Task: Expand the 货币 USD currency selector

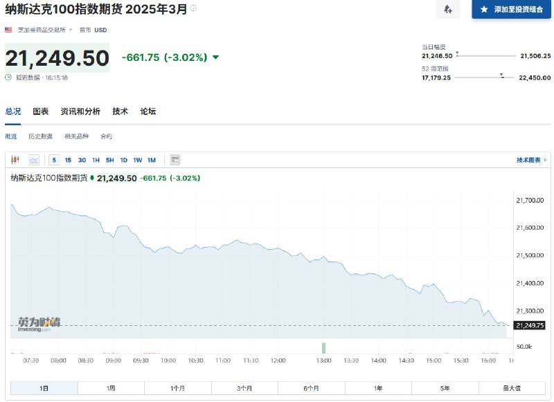Action: point(92,30)
